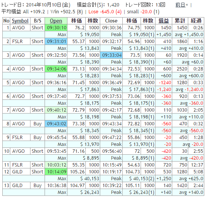Viewport: 205px width, 197px height.
Task: Select trade 7 open time 09:40:12
Action: 56,110
